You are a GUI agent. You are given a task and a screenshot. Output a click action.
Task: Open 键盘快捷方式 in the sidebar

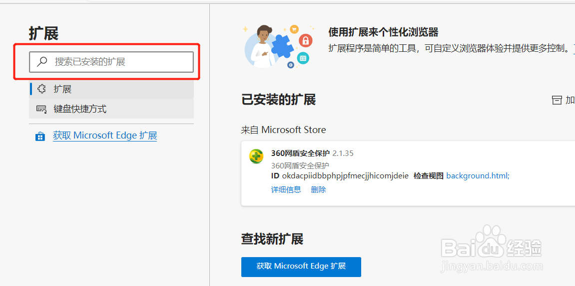click(x=111, y=109)
